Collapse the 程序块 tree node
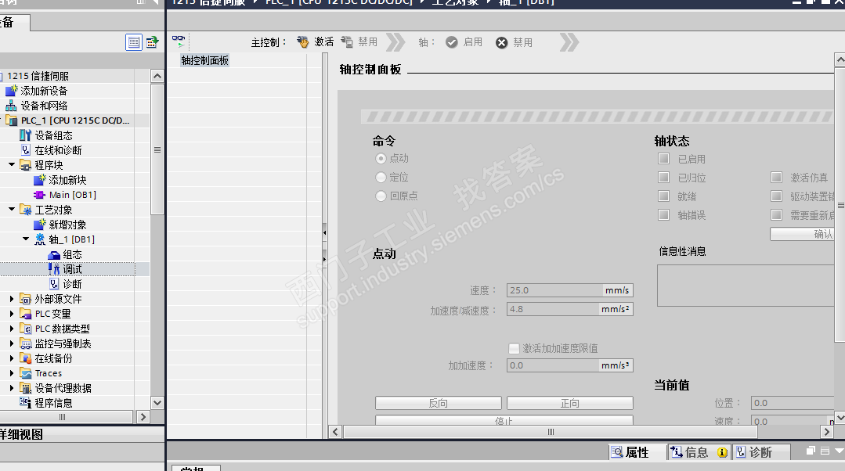845x471 pixels. coord(12,165)
